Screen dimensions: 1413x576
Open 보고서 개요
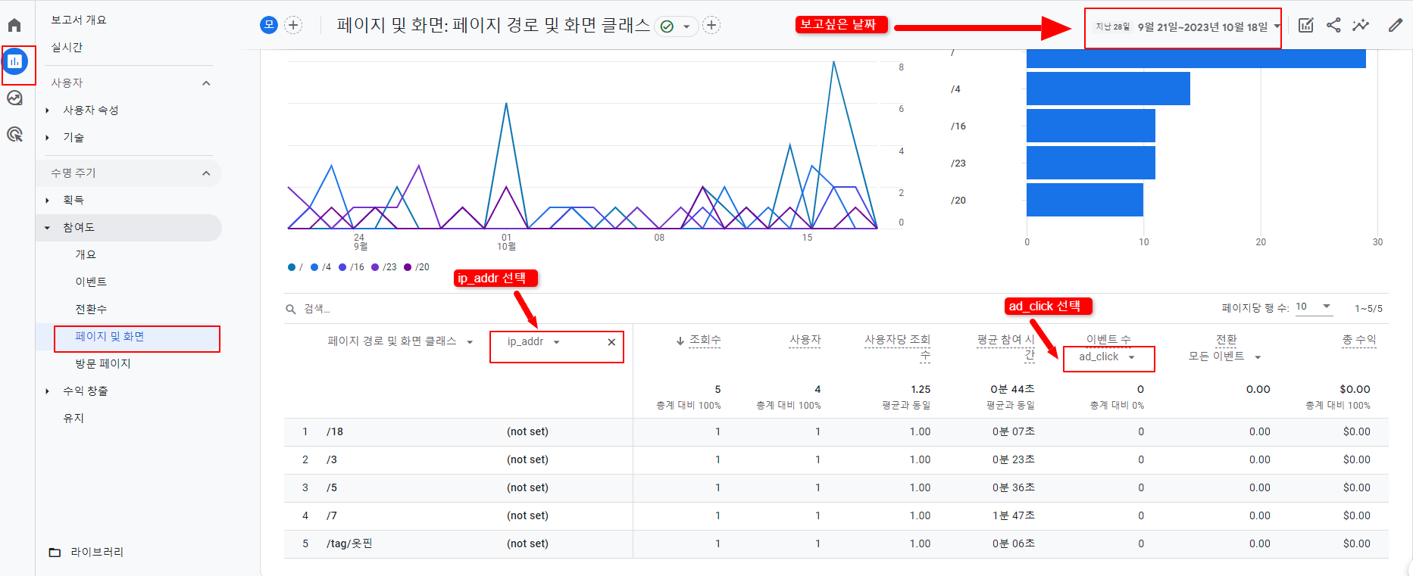[79, 20]
